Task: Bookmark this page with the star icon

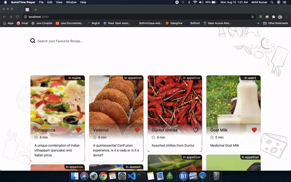Action: click(x=252, y=17)
